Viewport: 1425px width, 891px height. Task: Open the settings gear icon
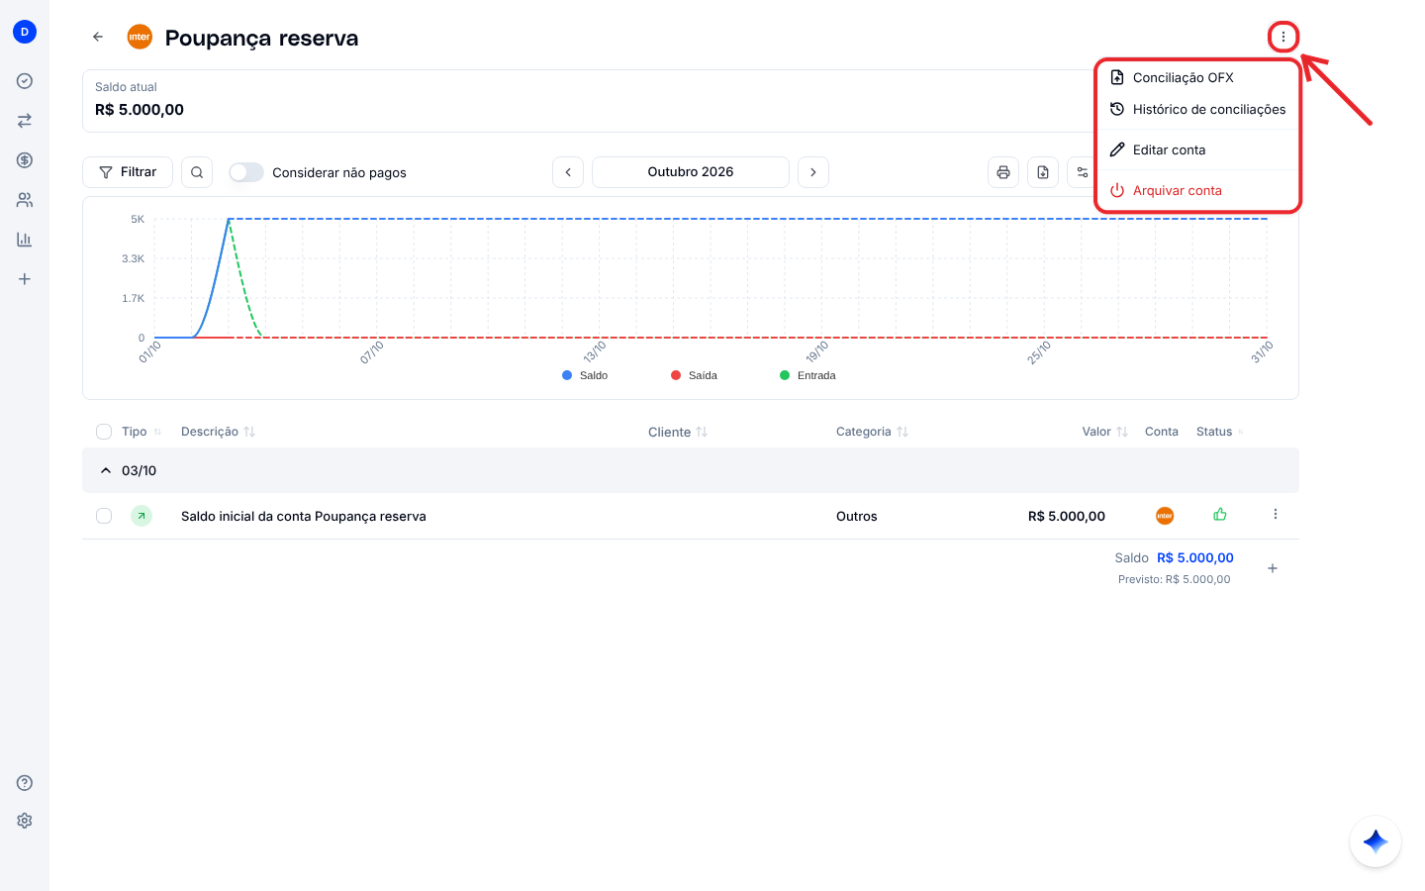click(25, 821)
